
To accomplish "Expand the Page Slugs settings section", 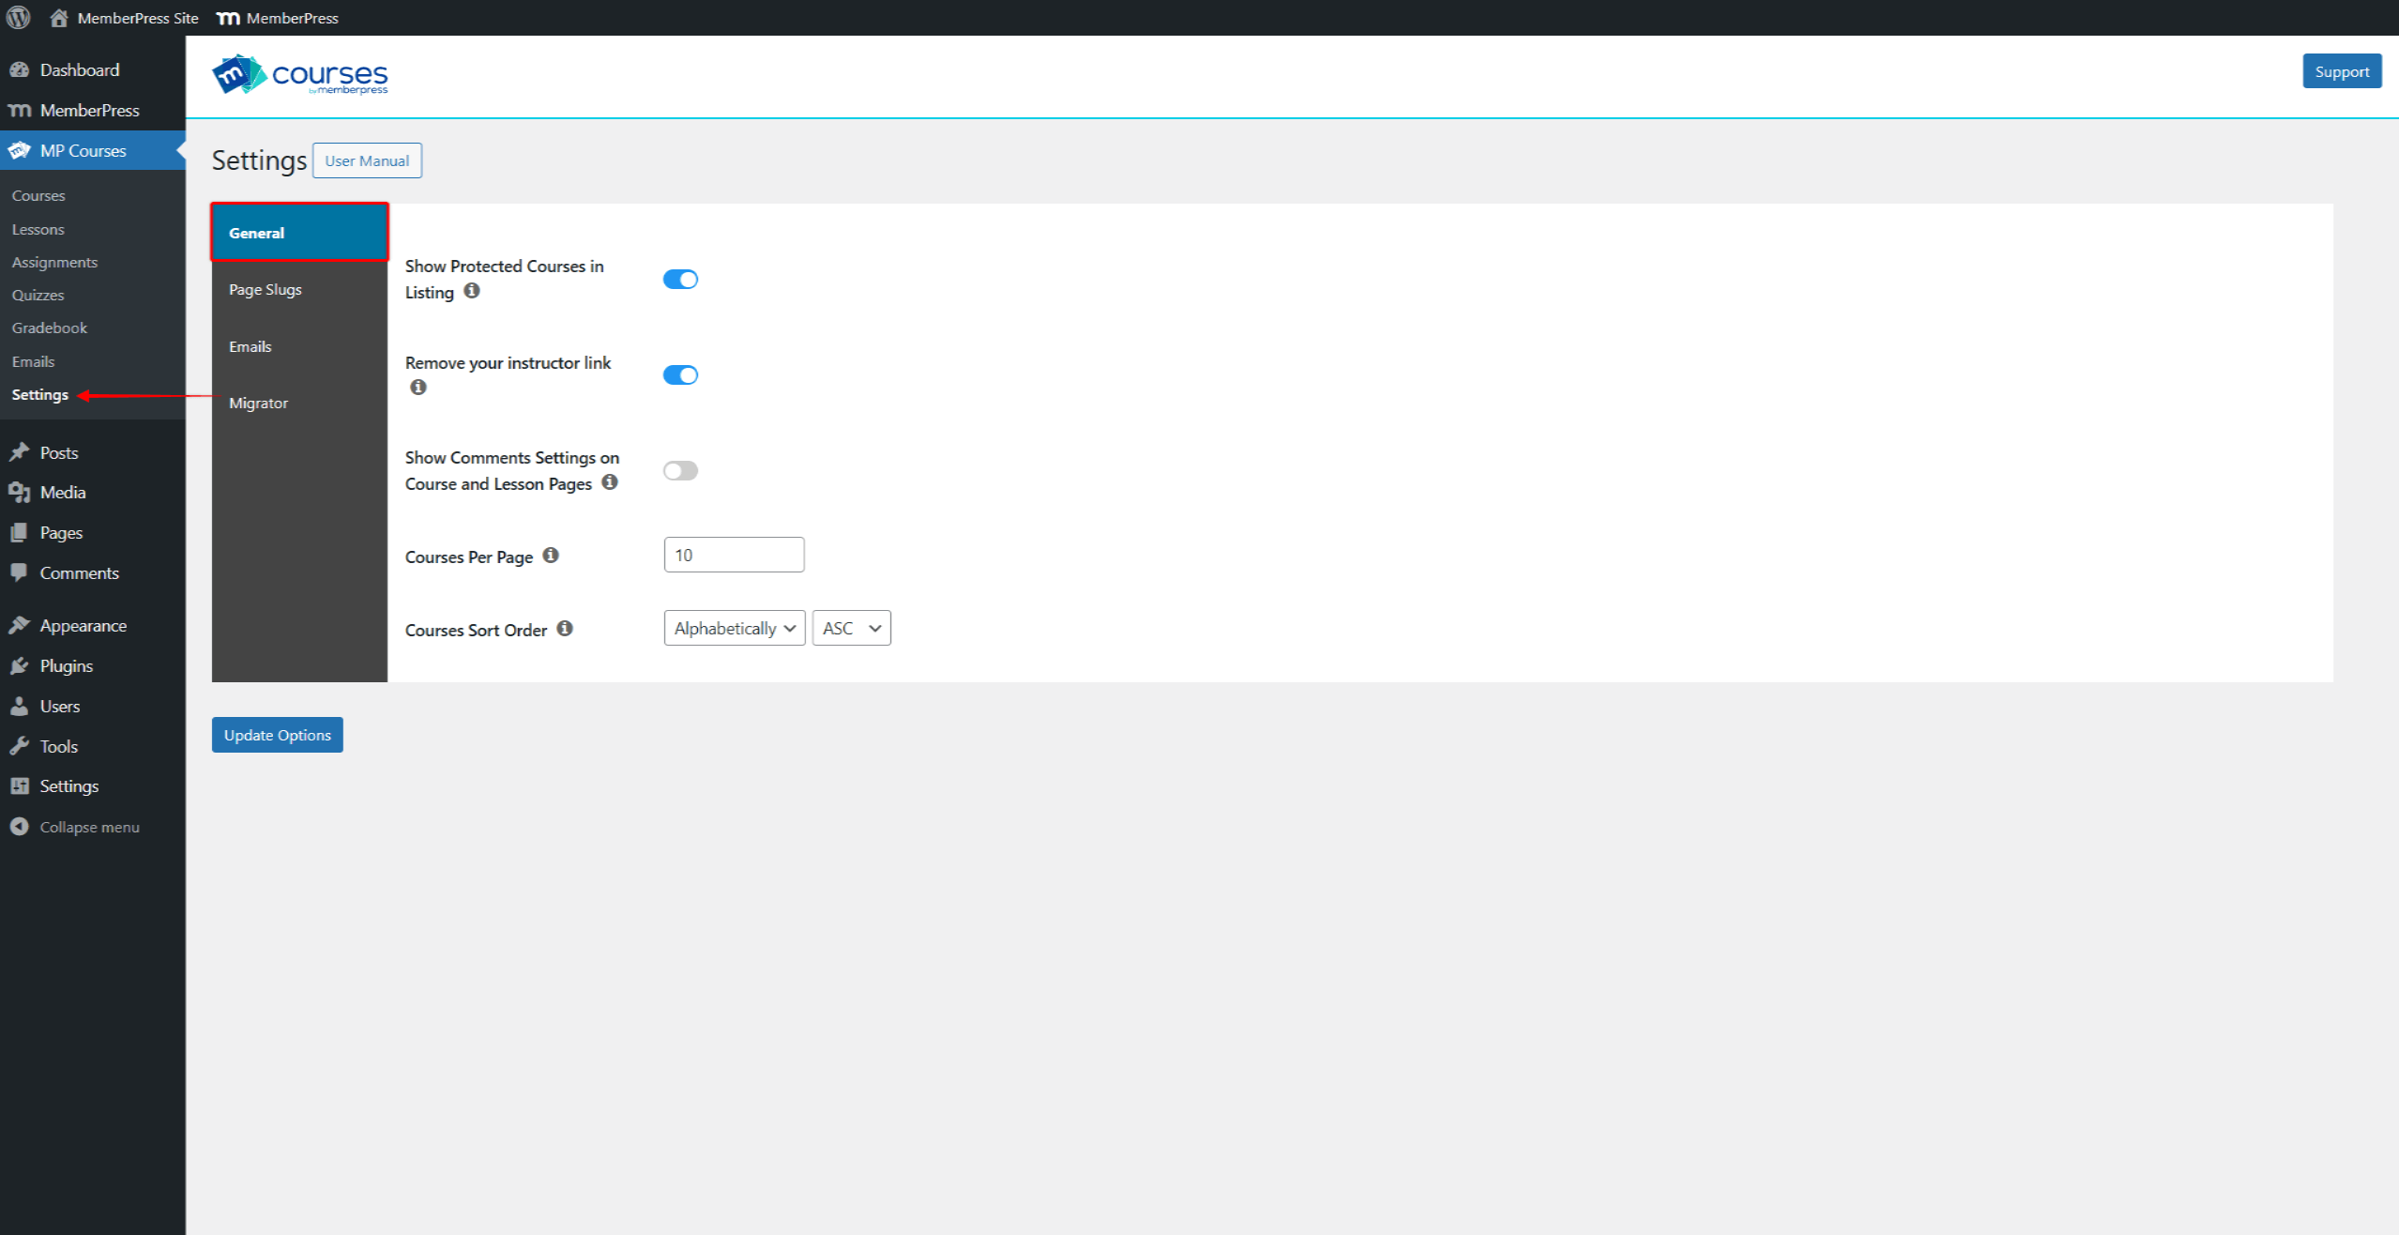I will point(265,288).
